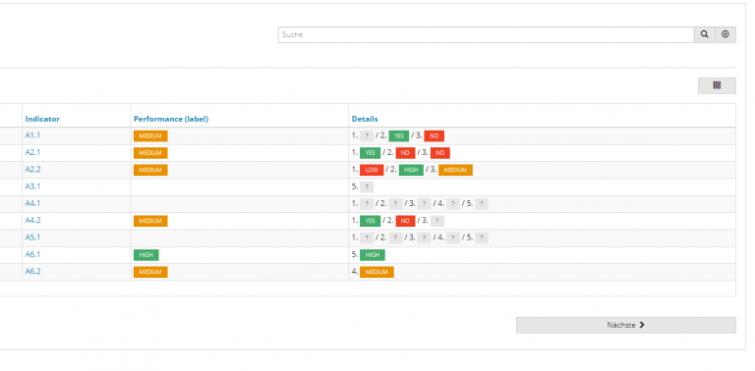Image resolution: width=755 pixels, height=371 pixels.
Task: Sort by the Details column header
Action: click(x=365, y=119)
